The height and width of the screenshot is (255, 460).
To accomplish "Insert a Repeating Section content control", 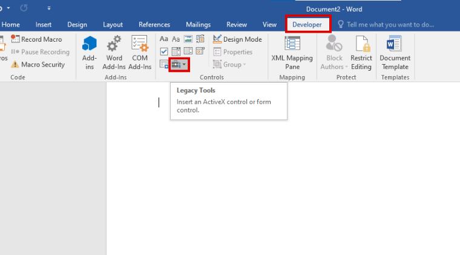I will [x=163, y=64].
